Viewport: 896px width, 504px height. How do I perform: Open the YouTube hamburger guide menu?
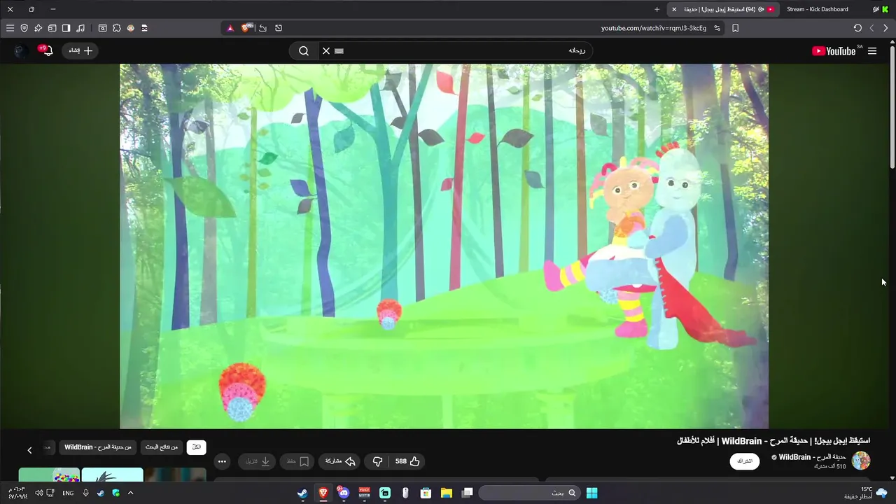[872, 50]
